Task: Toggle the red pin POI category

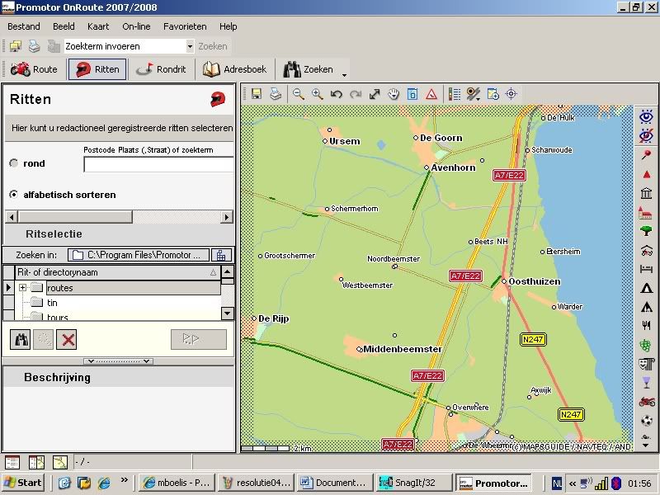Action: pyautogui.click(x=647, y=155)
